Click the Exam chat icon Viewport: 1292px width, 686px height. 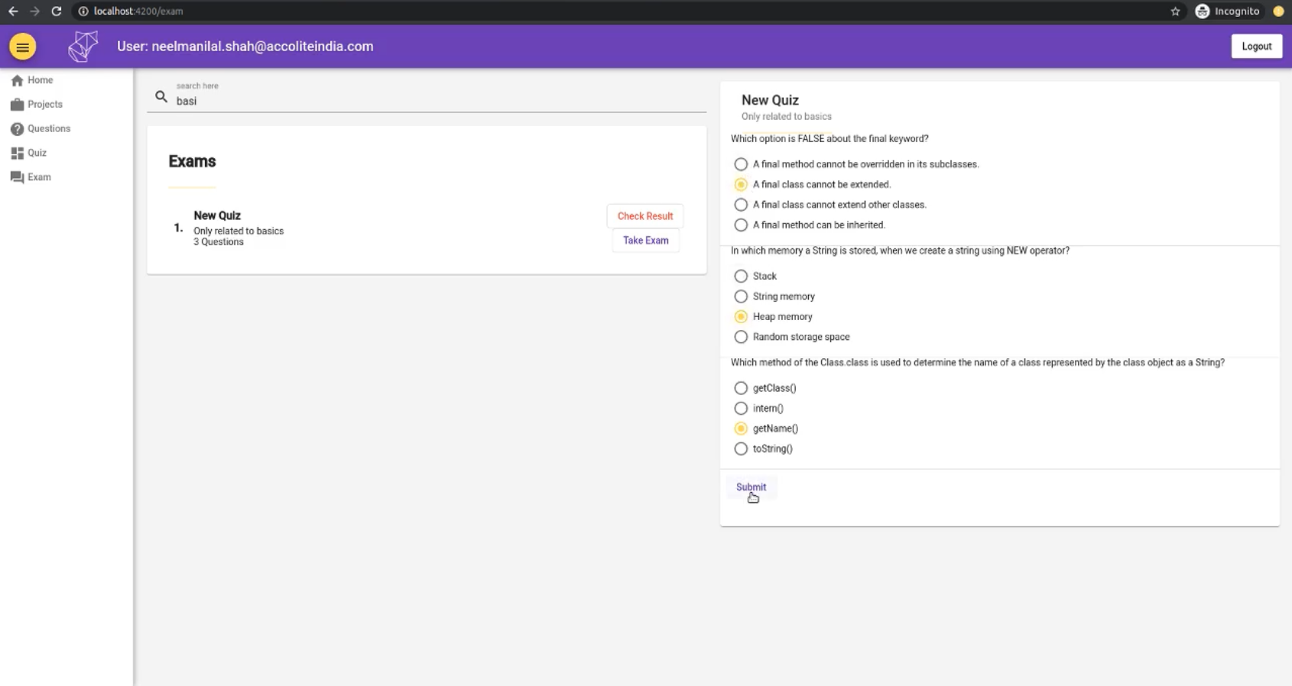[17, 177]
